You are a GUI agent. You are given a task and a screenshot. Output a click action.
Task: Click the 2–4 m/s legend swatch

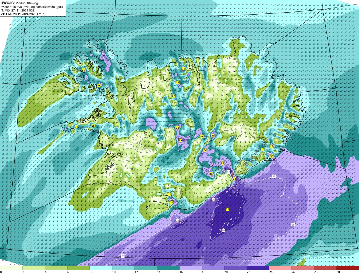click(x=34, y=268)
